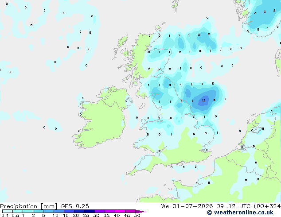
Task: Click the 10–15 mm legend color box
Action: pos(59,211)
